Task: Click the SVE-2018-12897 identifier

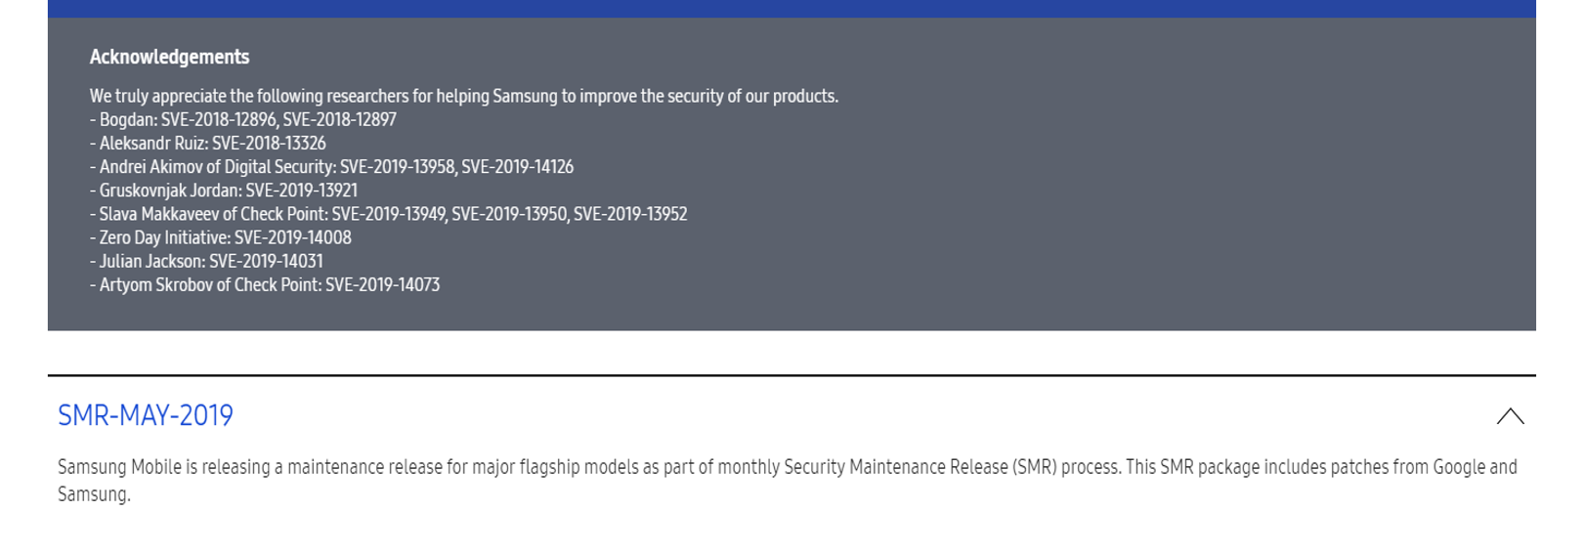Action: (339, 120)
